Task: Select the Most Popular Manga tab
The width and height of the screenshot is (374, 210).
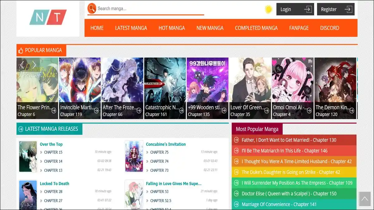Action: (257, 129)
